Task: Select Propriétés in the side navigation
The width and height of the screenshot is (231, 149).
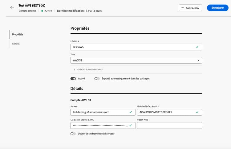Action: [18, 34]
